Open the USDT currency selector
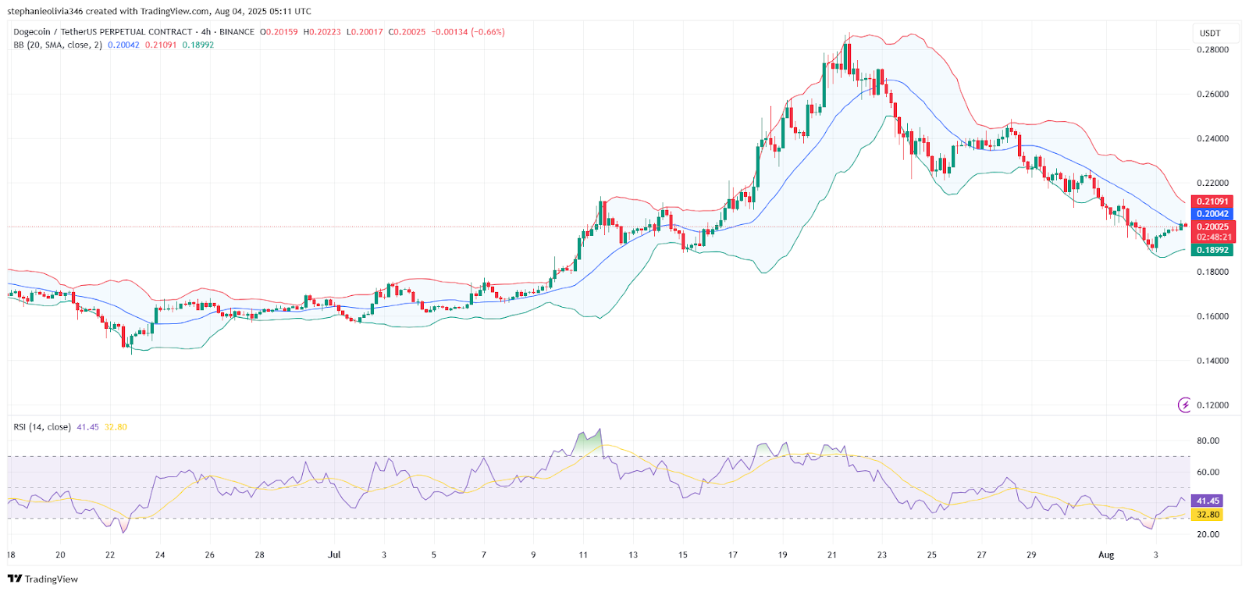The image size is (1249, 592). pyautogui.click(x=1209, y=33)
